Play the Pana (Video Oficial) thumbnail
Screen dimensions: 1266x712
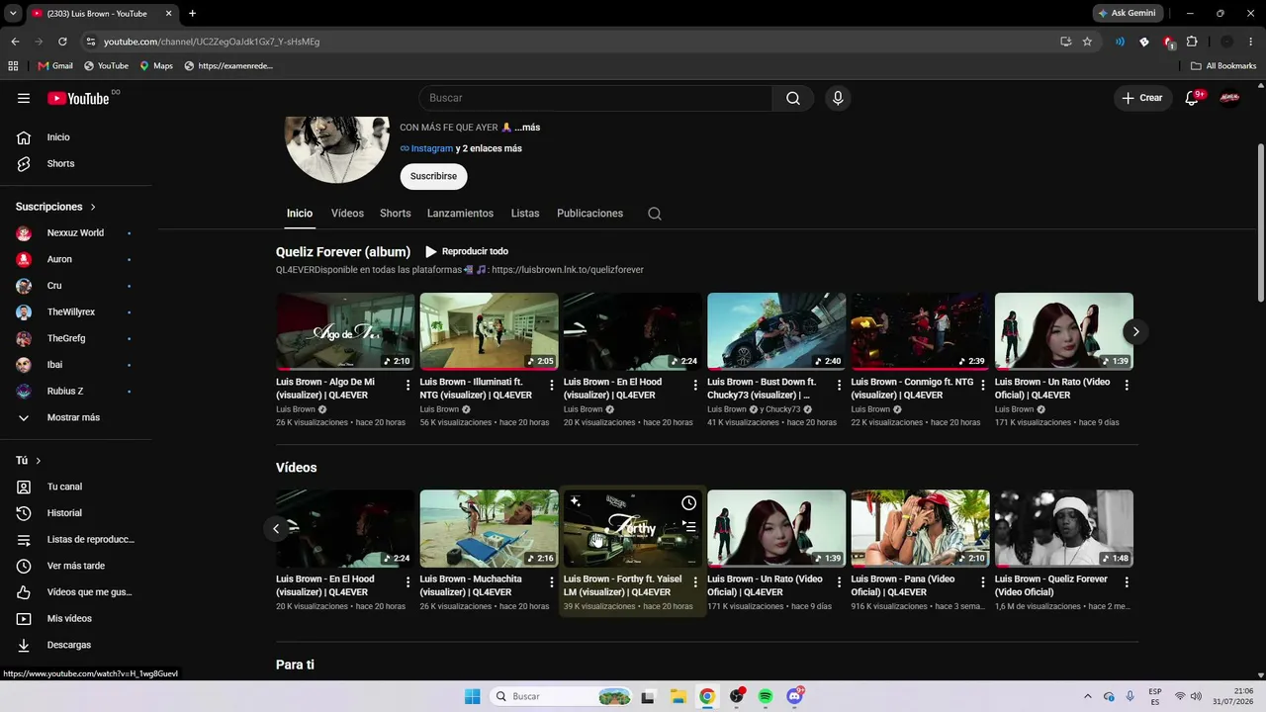(x=920, y=528)
